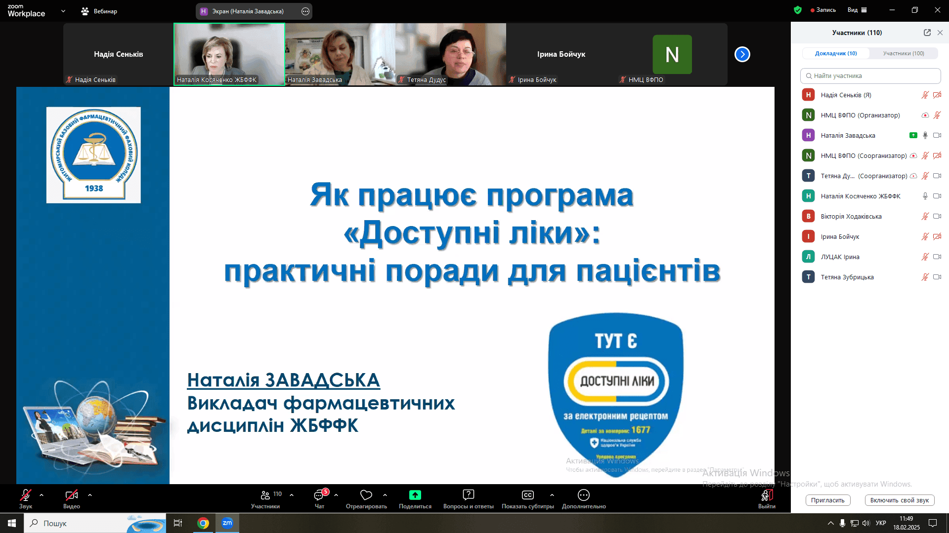Select Тетяна Дудус video thumbnail

[x=451, y=54]
